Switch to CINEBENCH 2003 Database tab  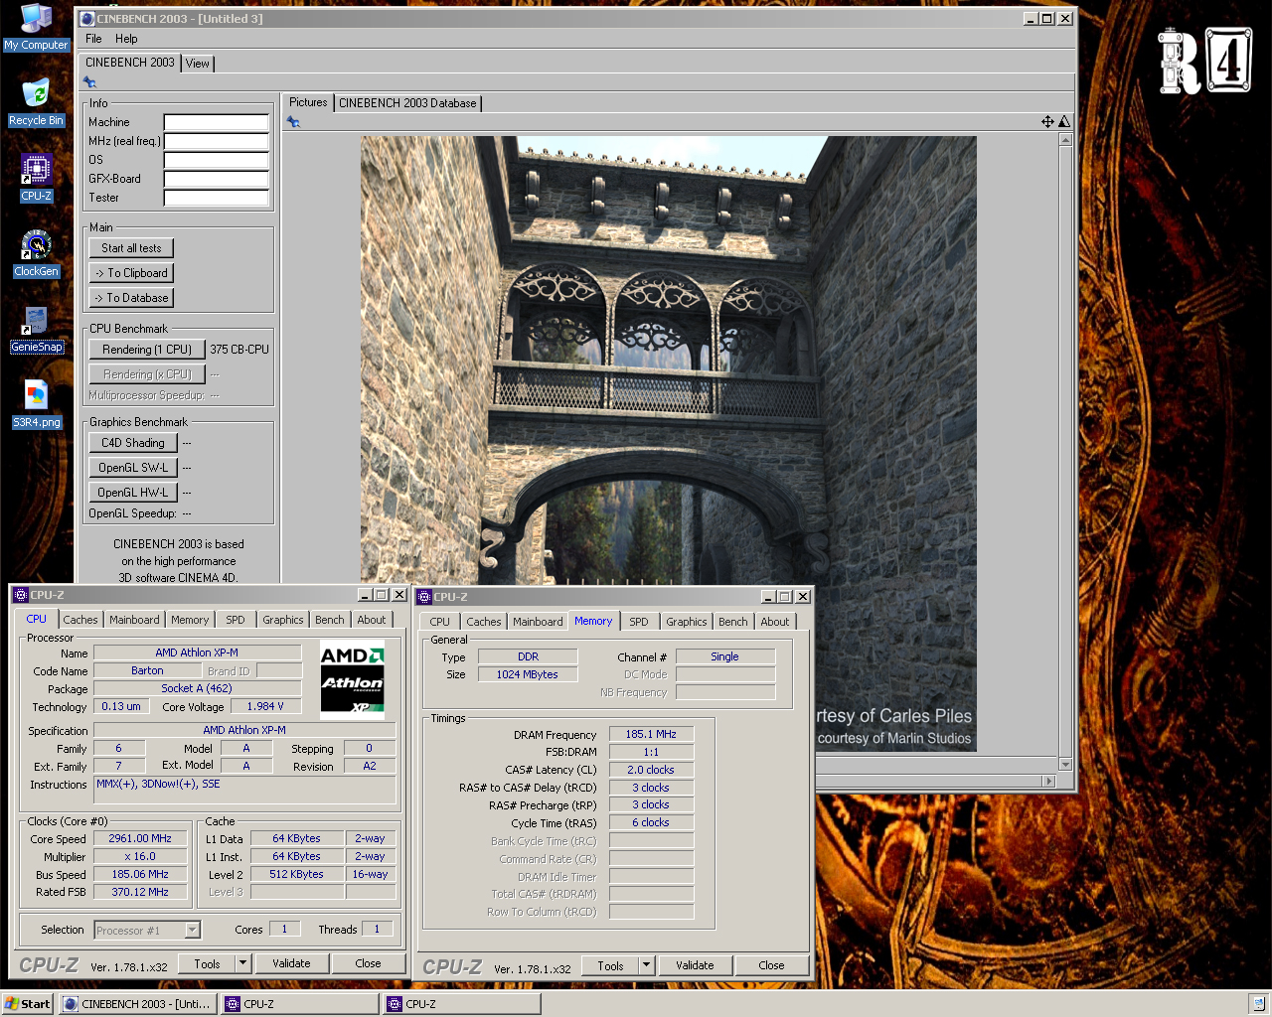(407, 103)
